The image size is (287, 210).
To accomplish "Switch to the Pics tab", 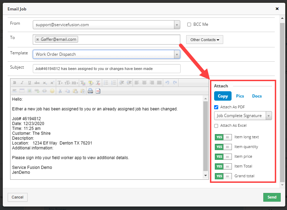I will click(240, 96).
